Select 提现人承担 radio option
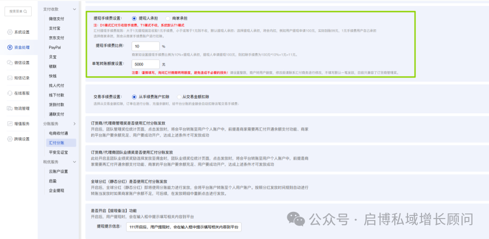This screenshot has height=239, width=489. [135, 18]
